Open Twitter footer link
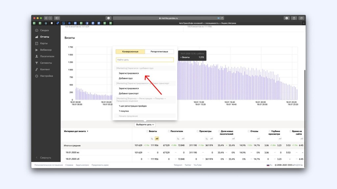This screenshot has height=189, width=337. pos(188,165)
